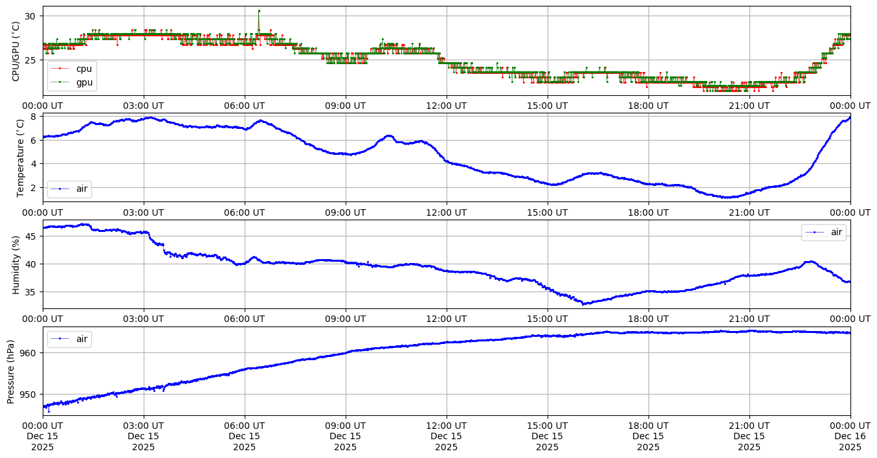877x458 pixels.
Task: Click '09:00 UT' label beneath the CPU/GPU chart
Action: click(346, 106)
